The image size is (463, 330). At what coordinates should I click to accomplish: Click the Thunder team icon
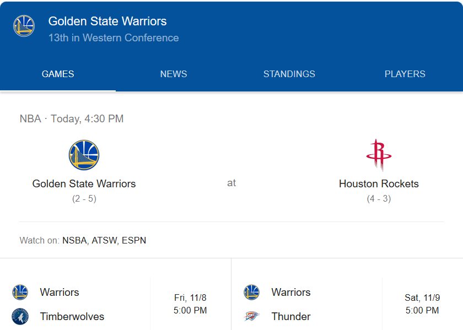(x=251, y=316)
